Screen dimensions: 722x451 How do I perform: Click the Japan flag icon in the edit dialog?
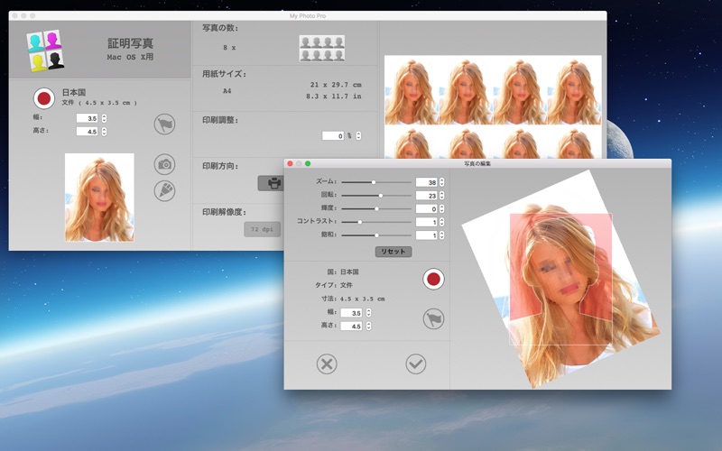click(x=433, y=279)
